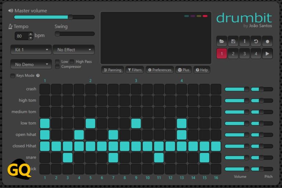Click the medium tom instrument label
The height and width of the screenshot is (188, 282).
coord(24,112)
